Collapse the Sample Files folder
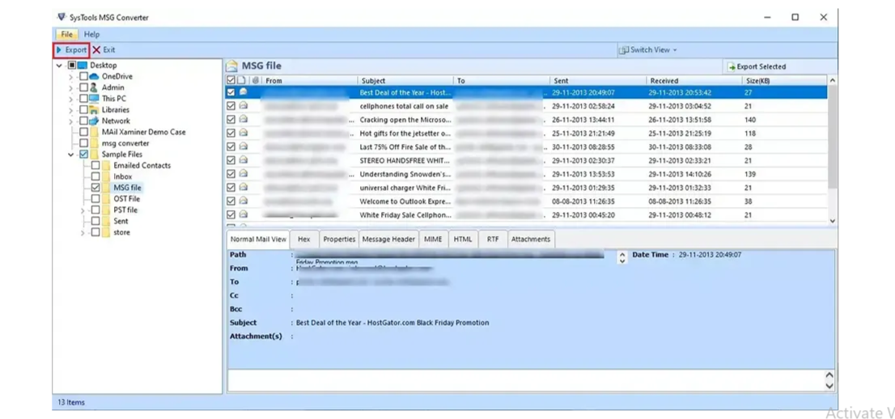 click(x=70, y=154)
